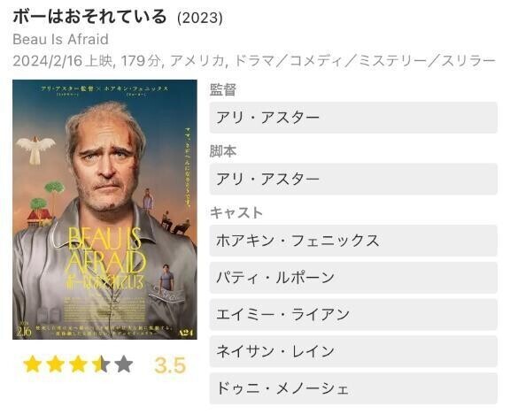510x414 pixels.
Task: Open cast member パティ・ルポーン
Action: pyautogui.click(x=353, y=278)
